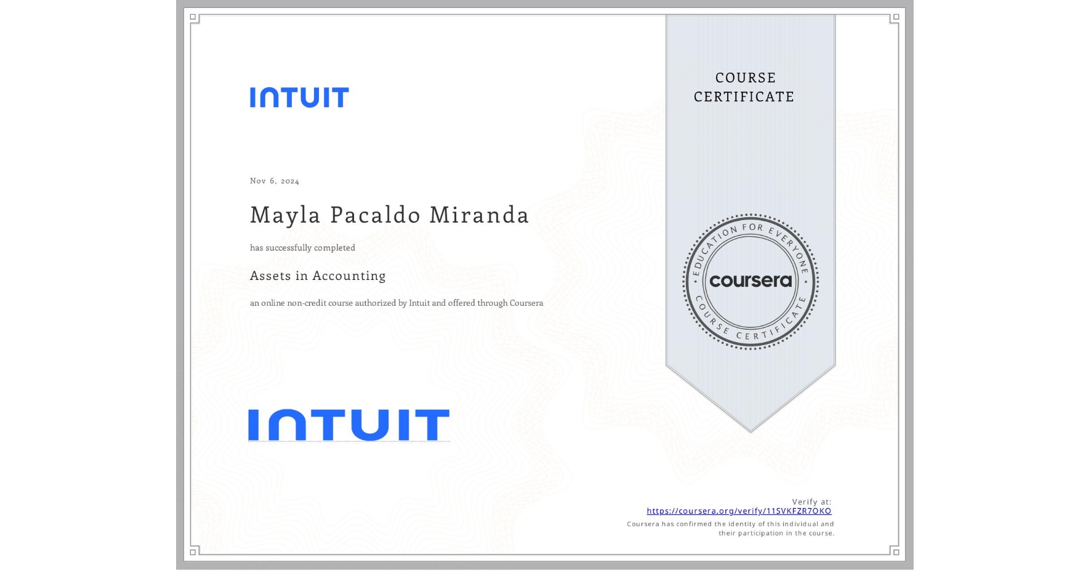
Task: Click the 'has successfully completed' text
Action: pos(302,247)
